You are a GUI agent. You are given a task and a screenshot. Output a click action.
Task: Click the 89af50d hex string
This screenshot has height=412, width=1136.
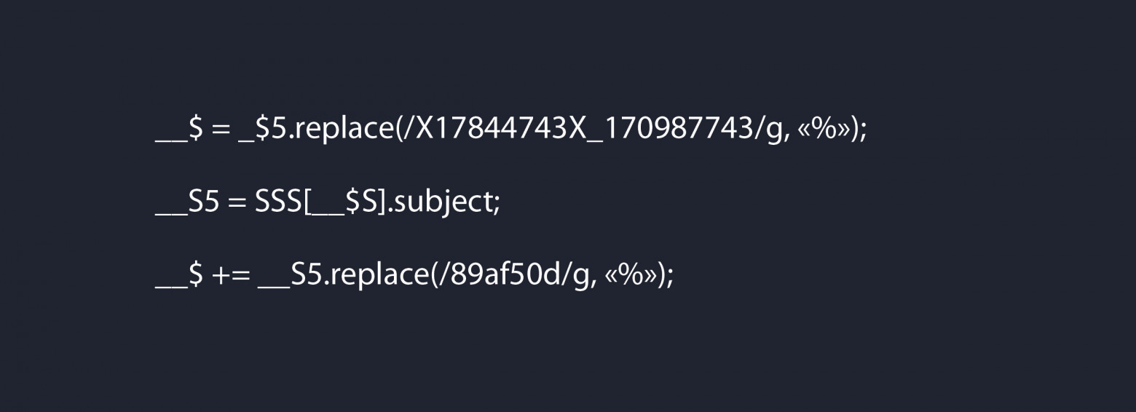(502, 274)
